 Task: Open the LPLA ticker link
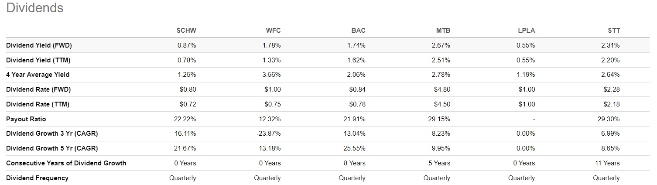click(526, 31)
